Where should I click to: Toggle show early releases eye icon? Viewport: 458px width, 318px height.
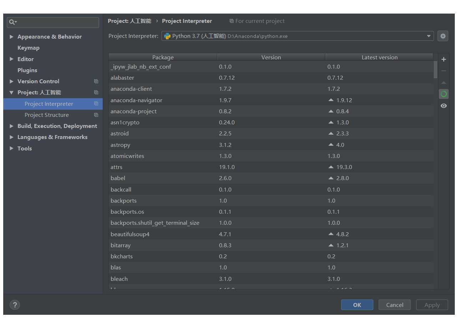click(443, 106)
